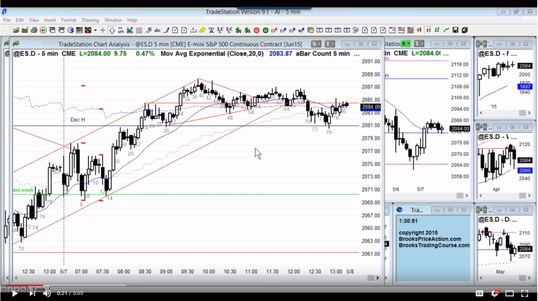Mute the video volume speaker
This screenshot has height=301, width=538.
coord(47,293)
